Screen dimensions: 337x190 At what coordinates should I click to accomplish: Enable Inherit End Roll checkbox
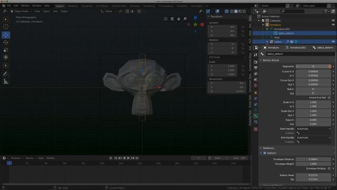point(329,98)
